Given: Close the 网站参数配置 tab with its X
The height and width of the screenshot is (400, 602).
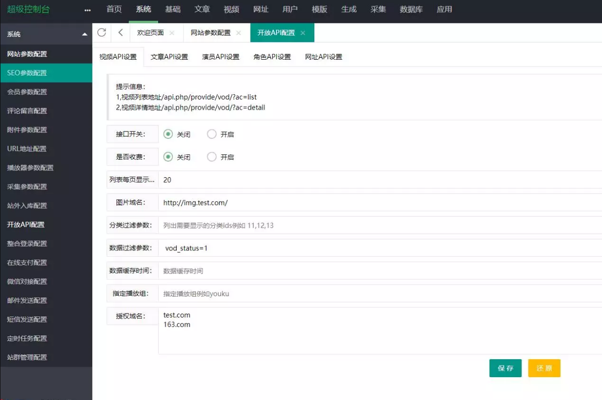Looking at the screenshot, I should pyautogui.click(x=238, y=33).
